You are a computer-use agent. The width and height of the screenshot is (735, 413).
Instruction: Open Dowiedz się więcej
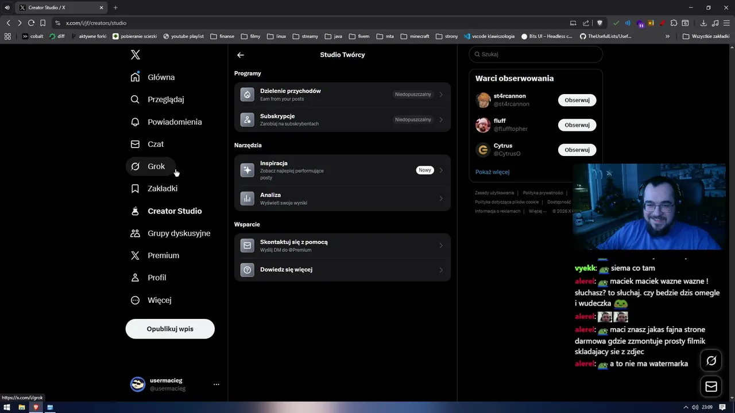[342, 270]
